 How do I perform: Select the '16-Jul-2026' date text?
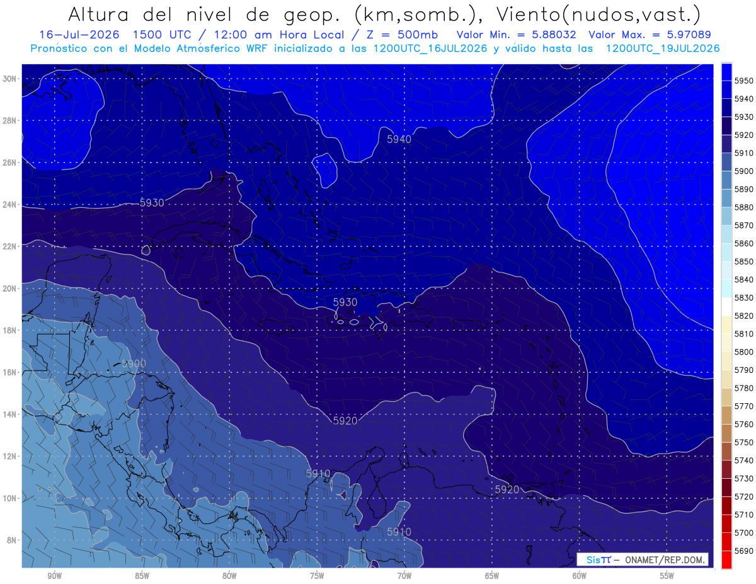tap(79, 35)
